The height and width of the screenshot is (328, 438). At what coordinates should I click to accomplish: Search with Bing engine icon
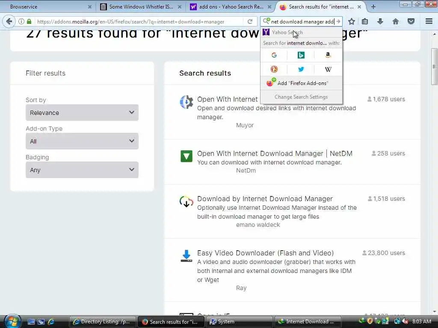(x=301, y=55)
